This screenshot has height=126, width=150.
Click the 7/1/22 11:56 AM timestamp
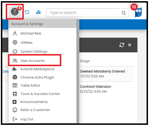[x=92, y=76]
